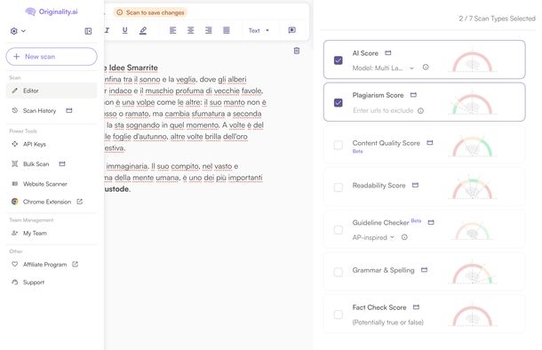Screen dimensions: 542x350
Task: Open Website Scanner
Action: pyautogui.click(x=45, y=184)
